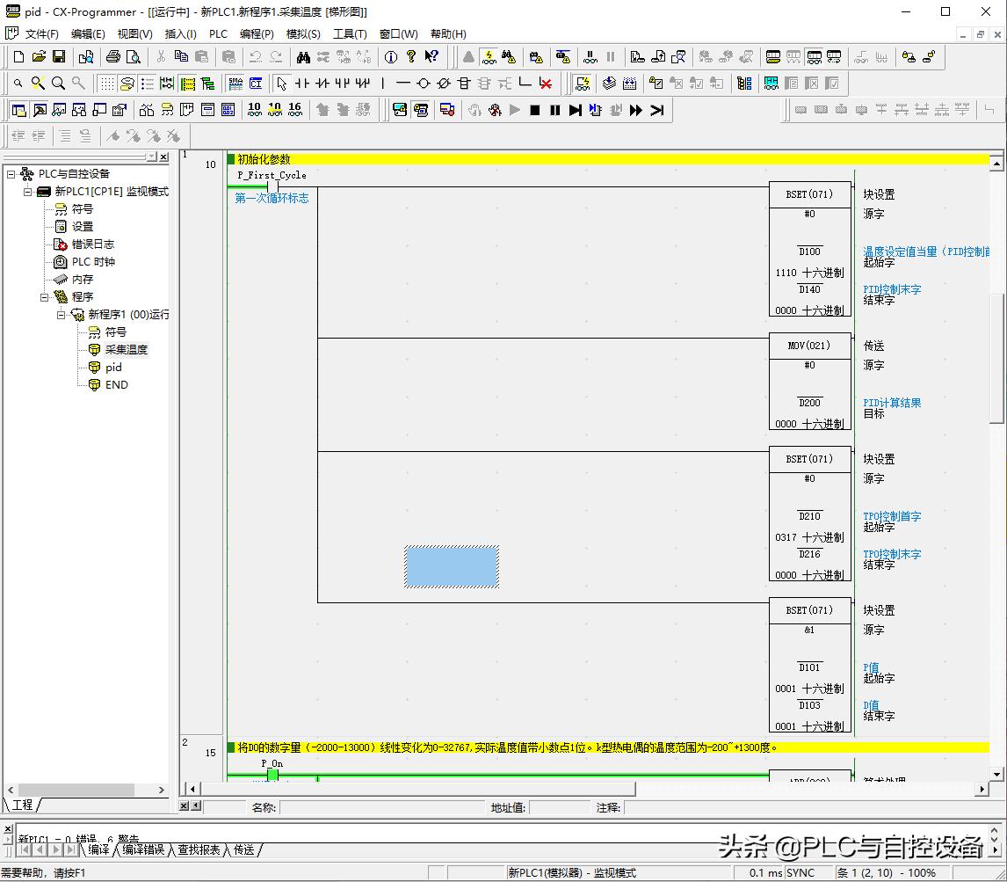1007x882 pixels.
Task: Click the simulation Stop square button
Action: (534, 110)
